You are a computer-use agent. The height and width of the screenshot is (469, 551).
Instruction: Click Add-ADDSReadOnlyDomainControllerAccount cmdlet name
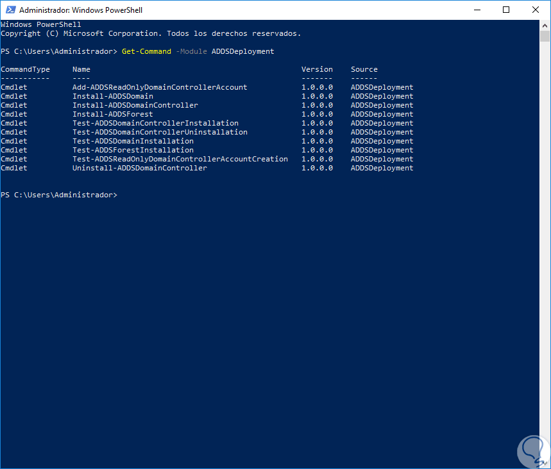pyautogui.click(x=160, y=87)
